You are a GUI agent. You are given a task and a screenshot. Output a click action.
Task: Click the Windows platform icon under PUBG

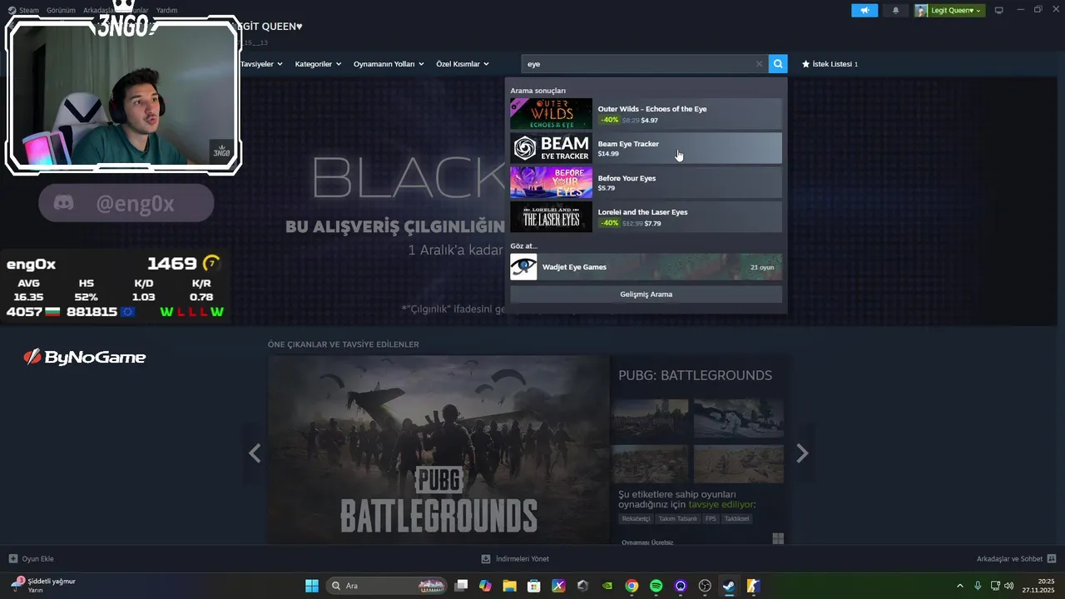point(778,539)
